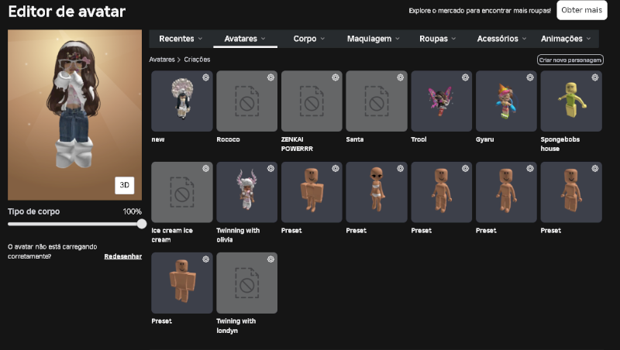Select the Ice cream ice cream placeholder
Image resolution: width=620 pixels, height=350 pixels.
[182, 192]
